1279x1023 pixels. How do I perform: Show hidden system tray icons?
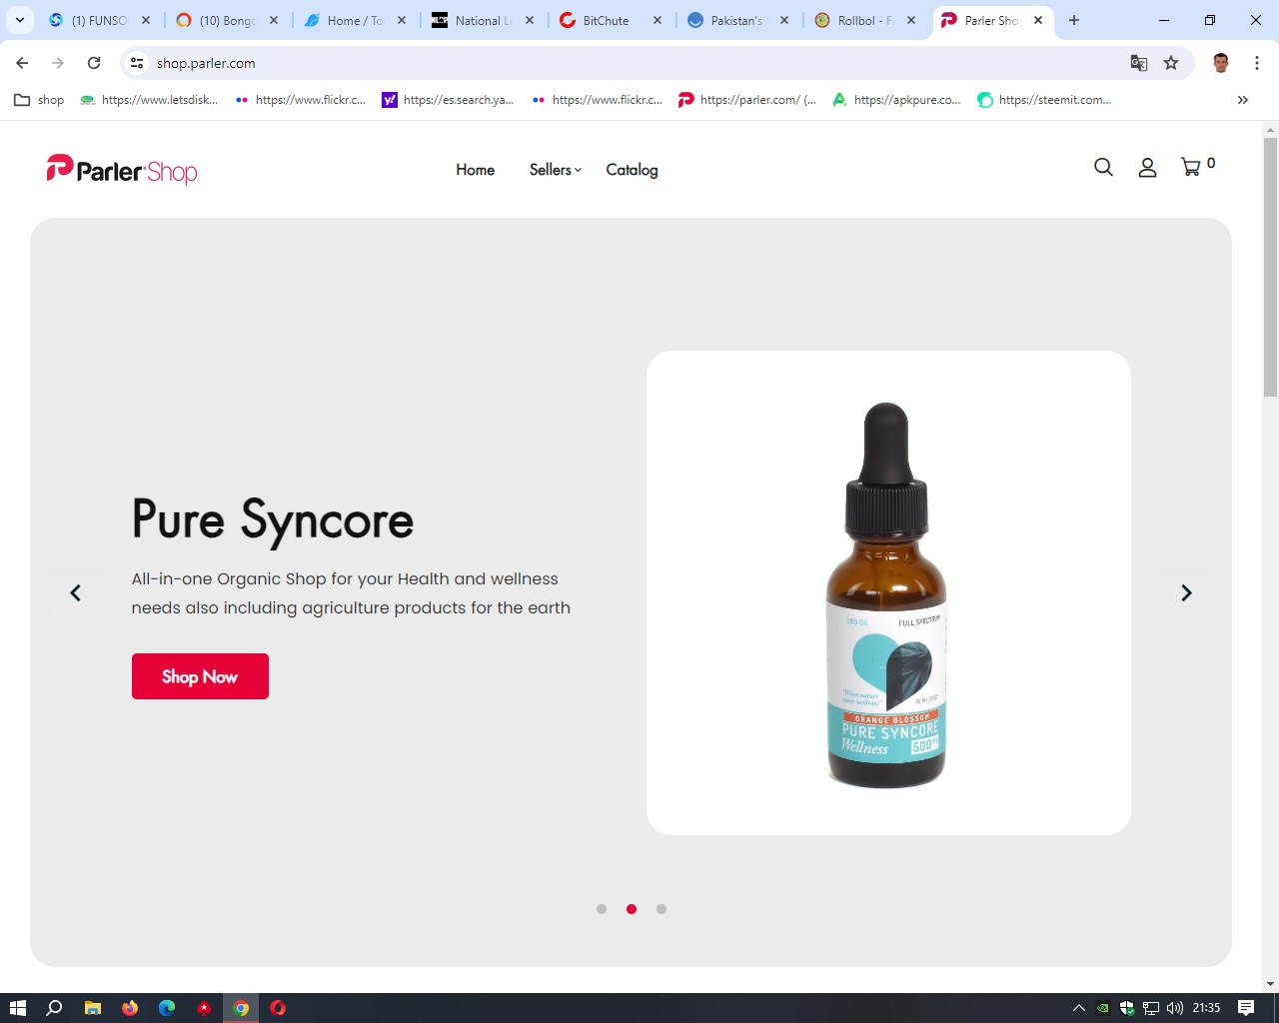(x=1079, y=1008)
